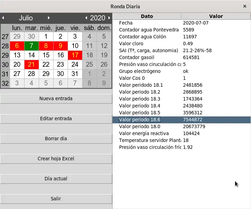Viewport: 251px width, 209px height.
Task: Increase year arrow after 2020
Action: [x=109, y=18]
